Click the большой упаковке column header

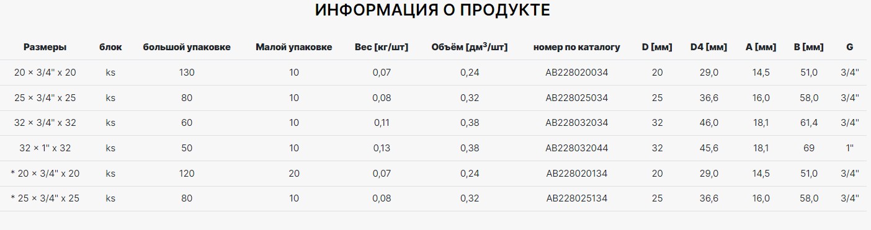(x=187, y=47)
